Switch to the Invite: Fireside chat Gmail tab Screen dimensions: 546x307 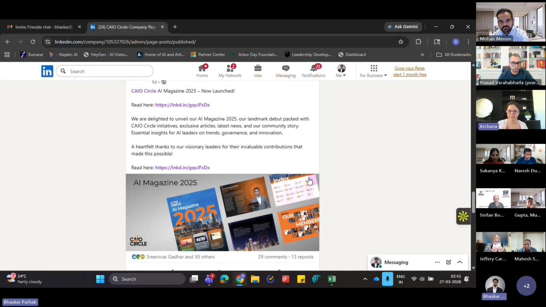click(44, 27)
